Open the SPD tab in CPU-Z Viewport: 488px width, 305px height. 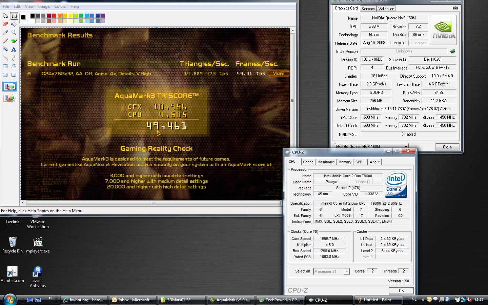click(x=359, y=162)
